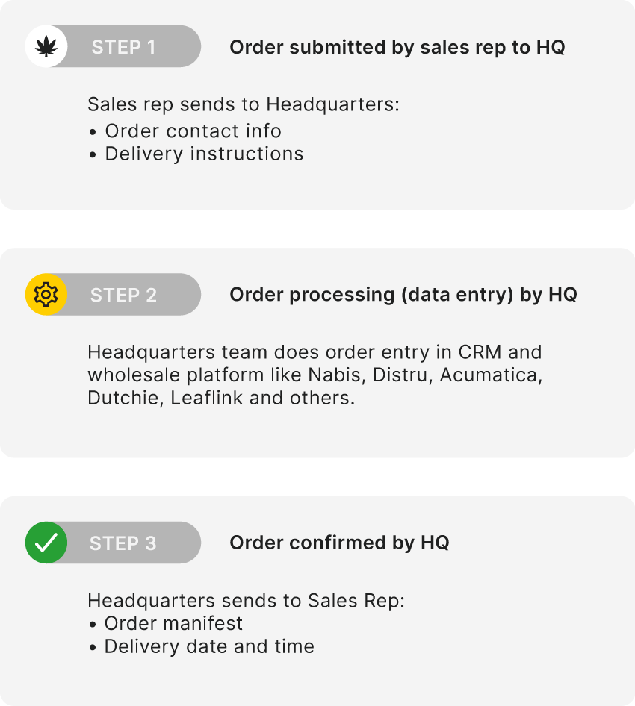The image size is (635, 706).
Task: Select the "Delivery date and time" bullet
Action: 209,646
